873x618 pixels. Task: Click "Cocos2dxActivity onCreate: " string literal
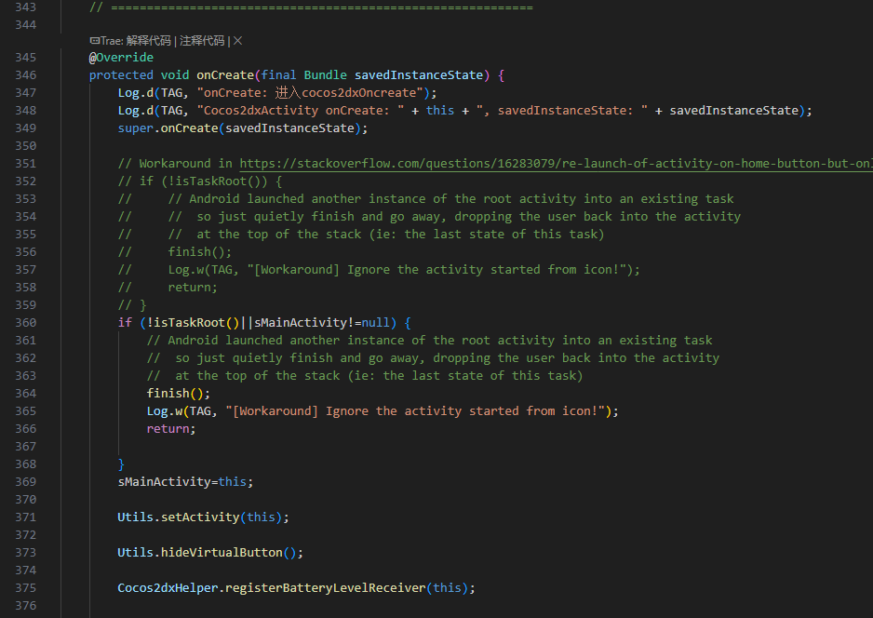[x=301, y=110]
